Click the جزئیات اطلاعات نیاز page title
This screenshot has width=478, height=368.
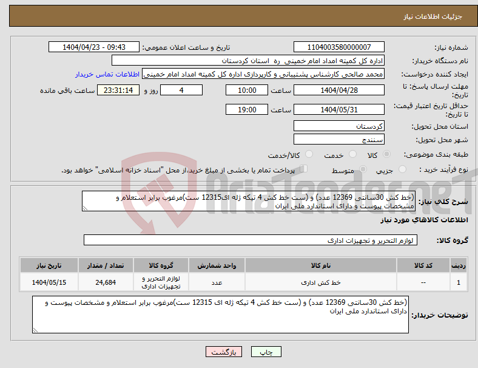(433, 16)
